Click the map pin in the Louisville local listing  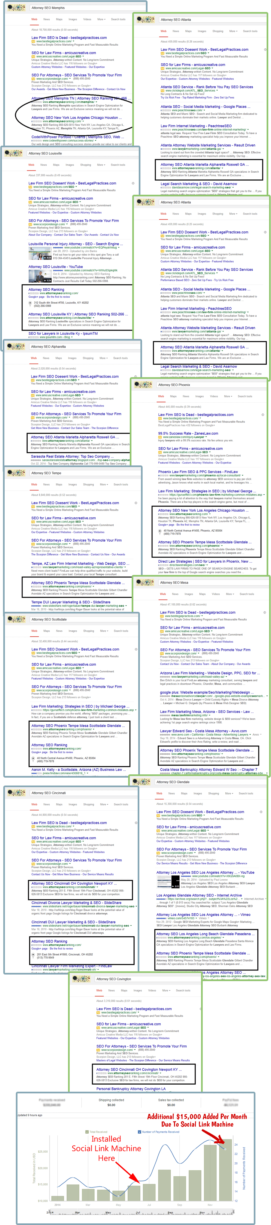pos(30,304)
